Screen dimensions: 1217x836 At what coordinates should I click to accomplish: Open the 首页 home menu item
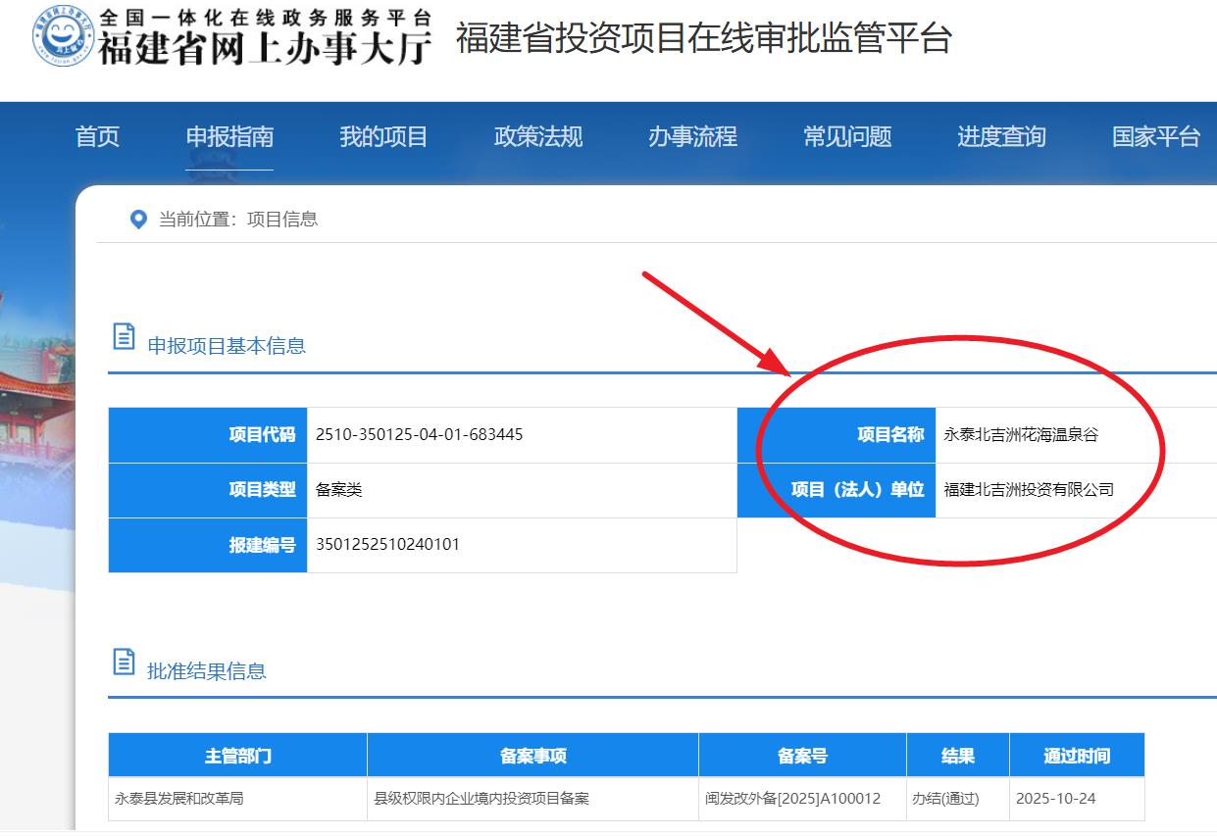pos(97,137)
